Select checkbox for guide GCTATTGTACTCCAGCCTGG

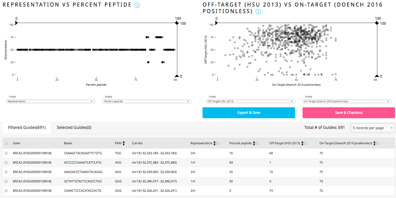pos(6,181)
